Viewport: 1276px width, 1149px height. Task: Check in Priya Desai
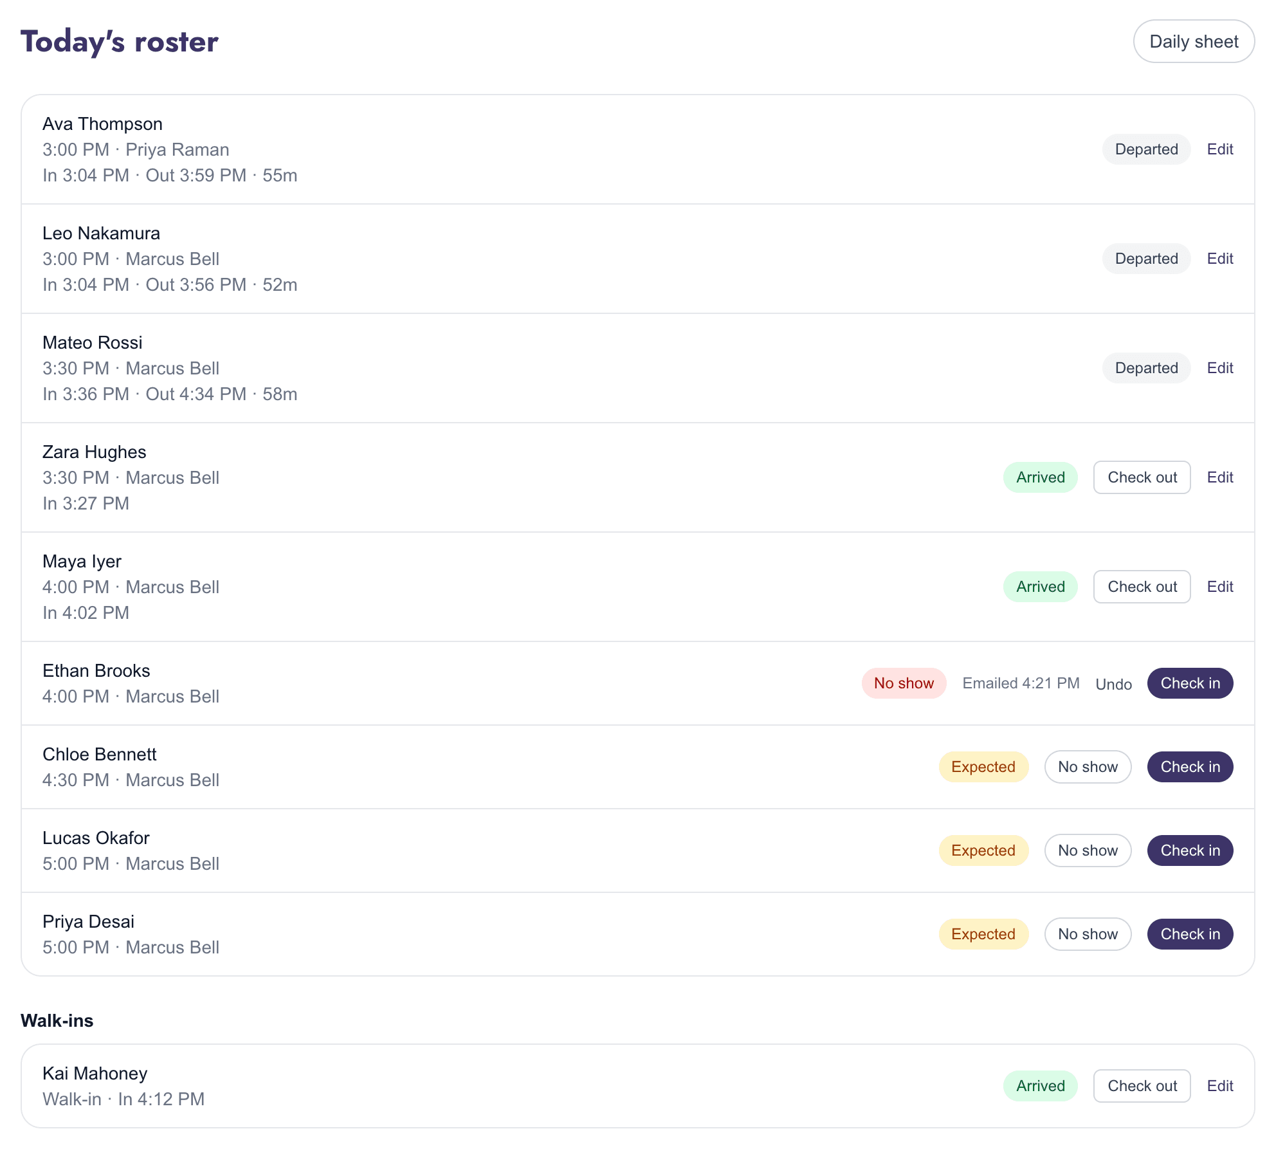1190,934
